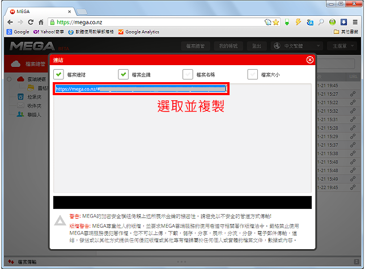Open the Yahoo!奇摩 bookmark
The image size is (365, 269).
coord(48,32)
